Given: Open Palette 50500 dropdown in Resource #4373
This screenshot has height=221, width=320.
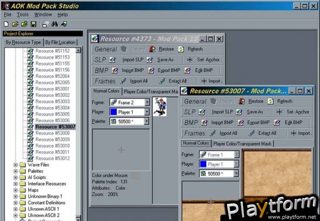Looking at the screenshot, I should 147,121.
